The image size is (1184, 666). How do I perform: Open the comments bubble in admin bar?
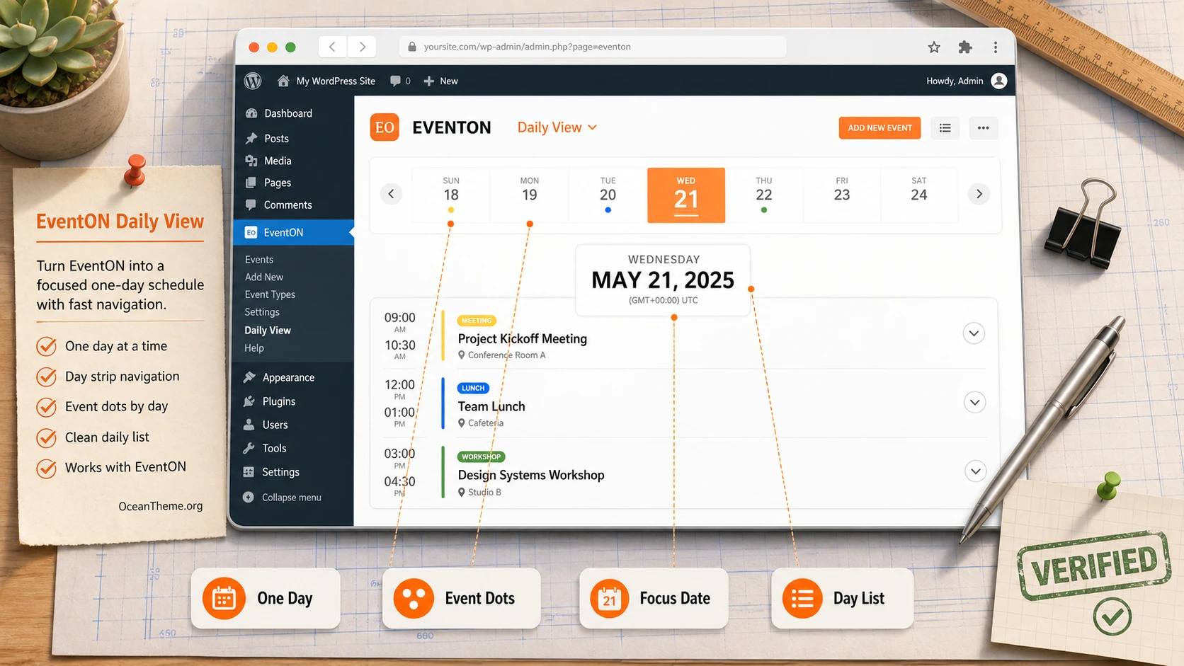(x=400, y=81)
